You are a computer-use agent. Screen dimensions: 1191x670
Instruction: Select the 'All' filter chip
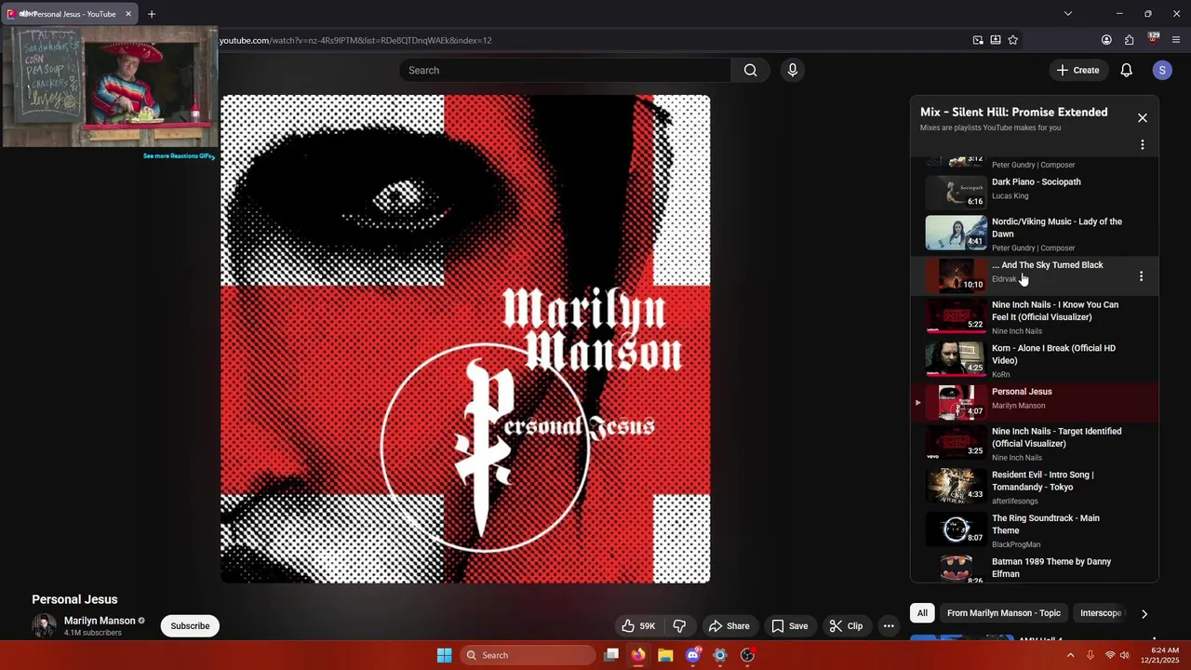[x=922, y=613]
